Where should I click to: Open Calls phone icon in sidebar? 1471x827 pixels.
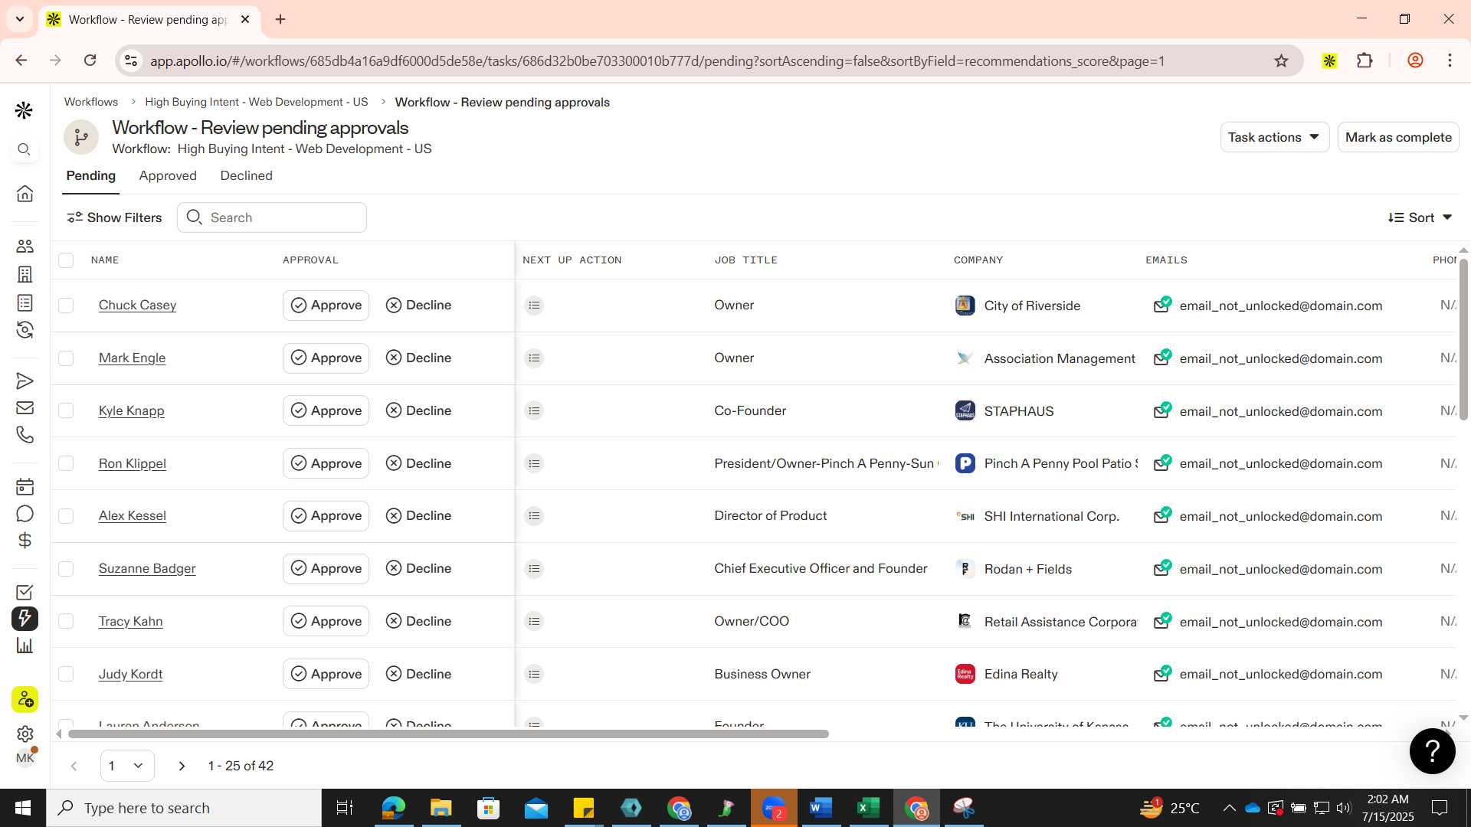[25, 435]
